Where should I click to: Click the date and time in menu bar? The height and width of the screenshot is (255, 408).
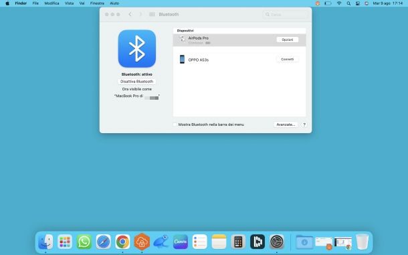[388, 3]
